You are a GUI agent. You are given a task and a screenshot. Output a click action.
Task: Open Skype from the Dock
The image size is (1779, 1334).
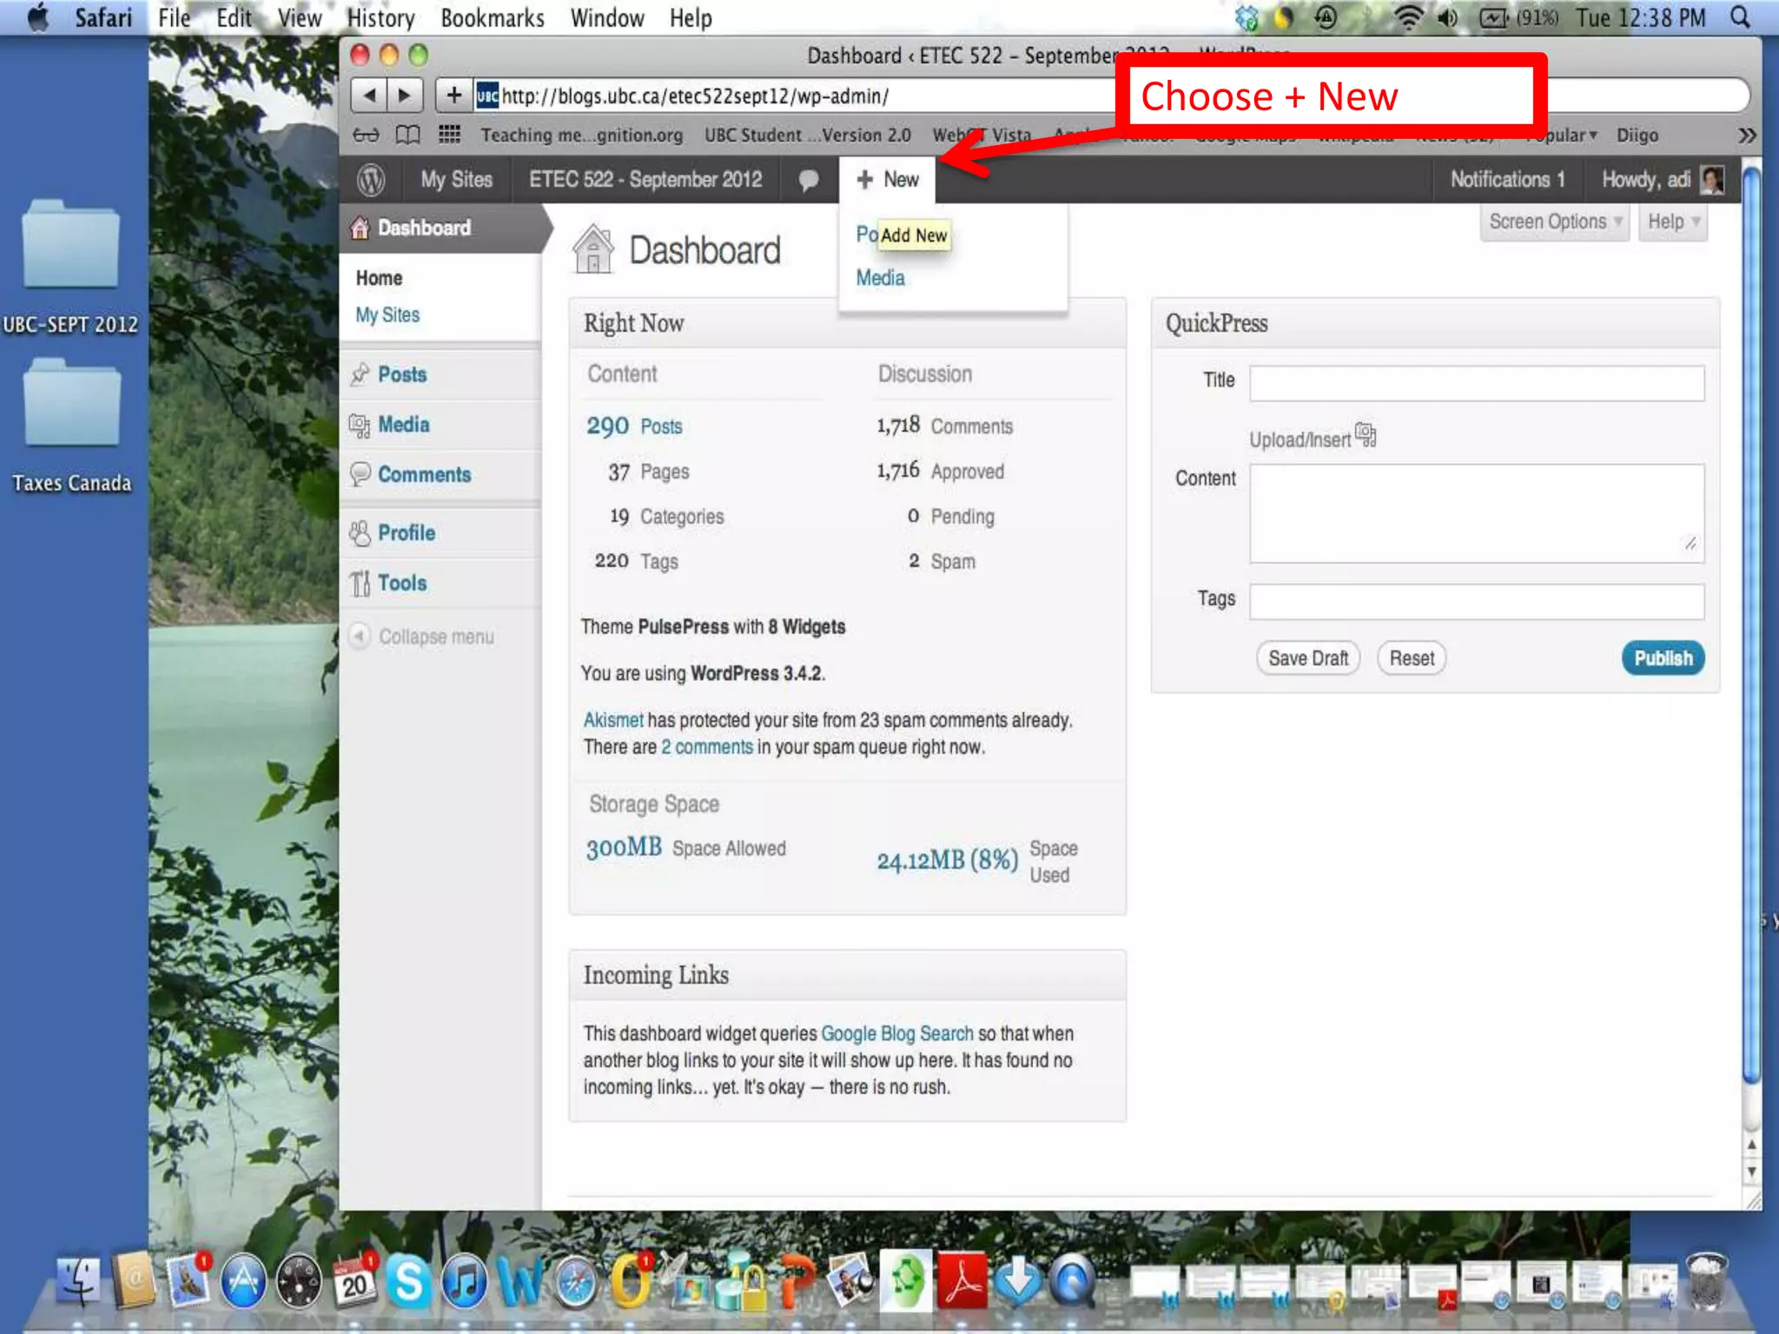point(407,1282)
